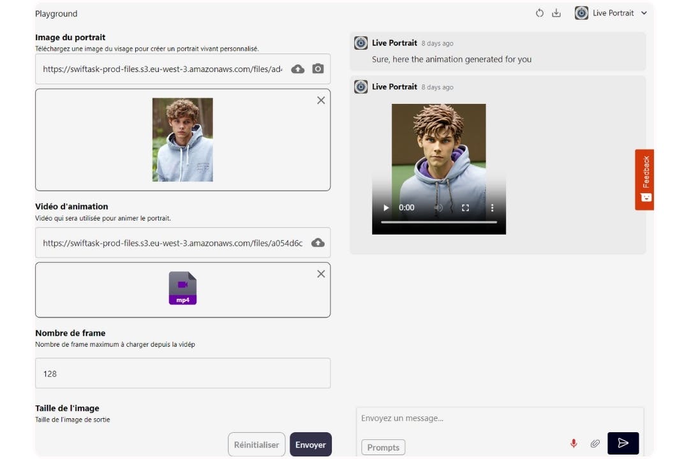Click the 'Nombre de frame' heading
The image size is (689, 459).
tap(70, 333)
